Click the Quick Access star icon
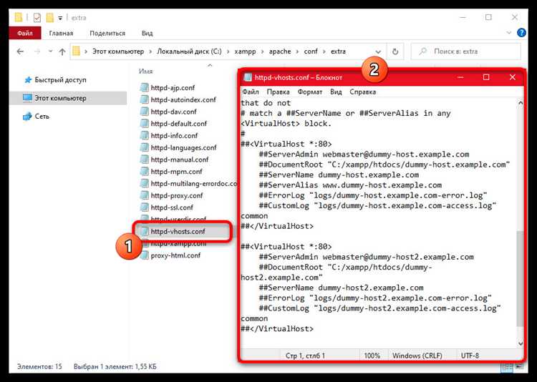 tap(28, 79)
